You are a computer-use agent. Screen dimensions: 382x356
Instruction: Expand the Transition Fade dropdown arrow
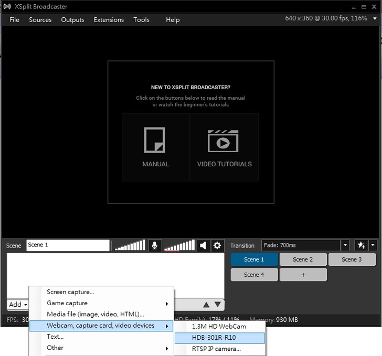coord(345,245)
